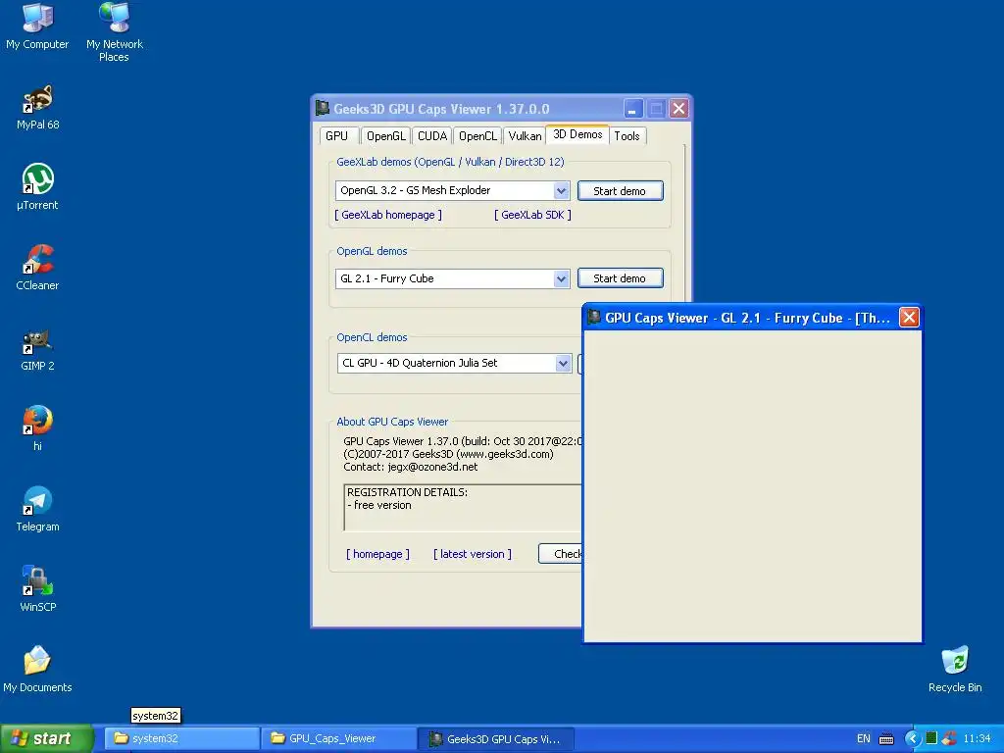Expand hidden tray icons arrow
This screenshot has height=753, width=1004.
pyautogui.click(x=912, y=739)
